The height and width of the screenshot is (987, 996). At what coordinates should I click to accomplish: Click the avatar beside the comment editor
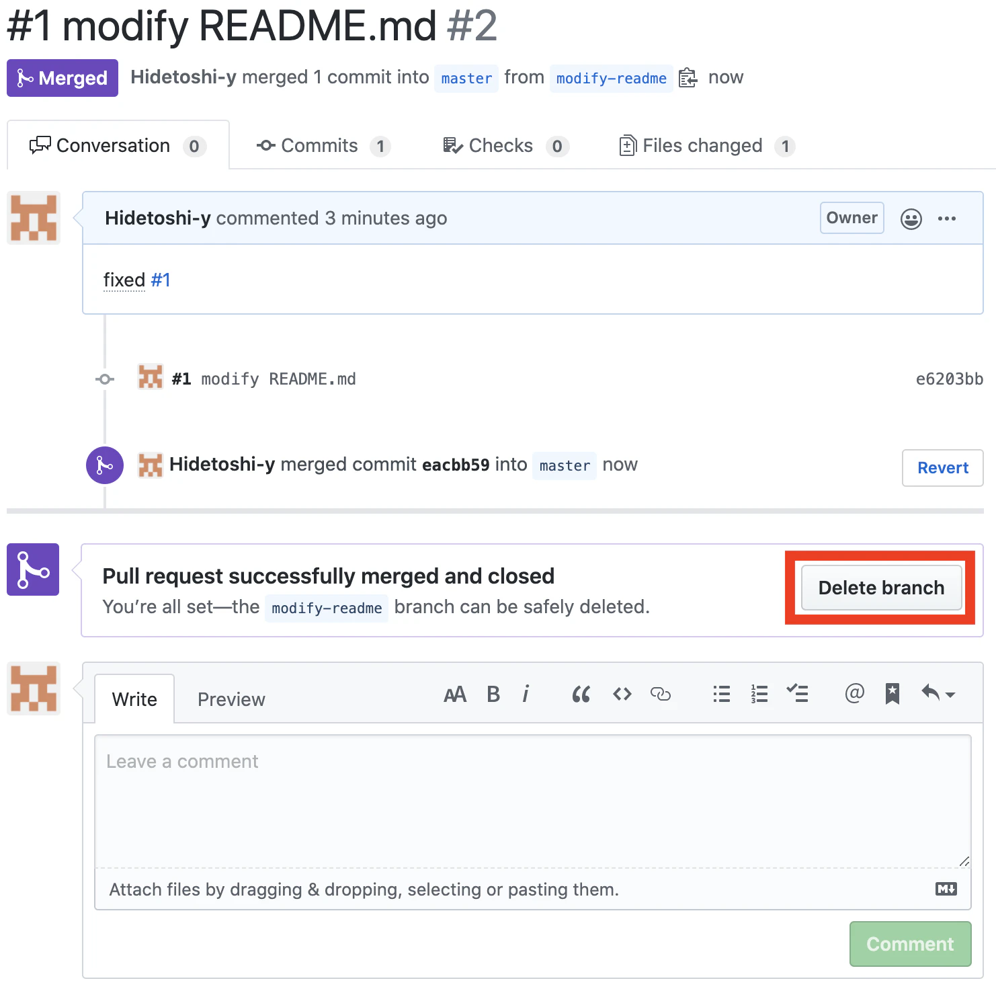pyautogui.click(x=34, y=688)
